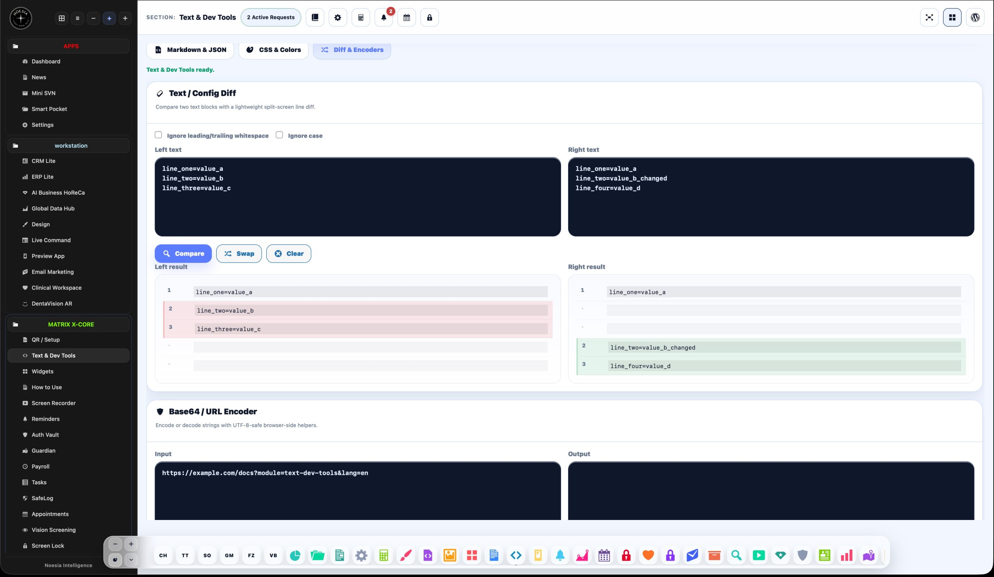Click the pink paintbrush dock icon
Viewport: 994px width, 577px height.
coord(405,555)
